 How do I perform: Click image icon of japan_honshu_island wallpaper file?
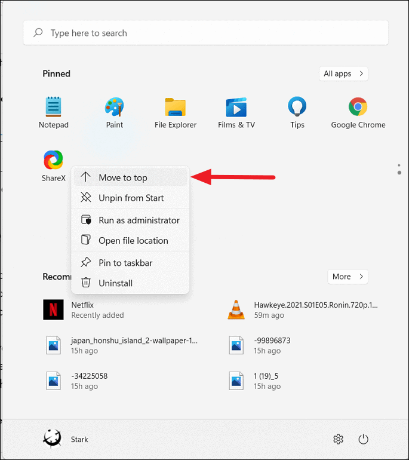(x=53, y=345)
